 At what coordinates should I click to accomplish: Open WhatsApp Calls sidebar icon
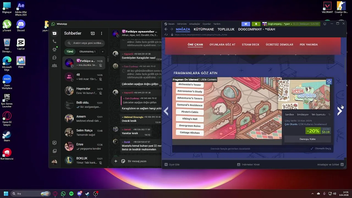click(54, 42)
